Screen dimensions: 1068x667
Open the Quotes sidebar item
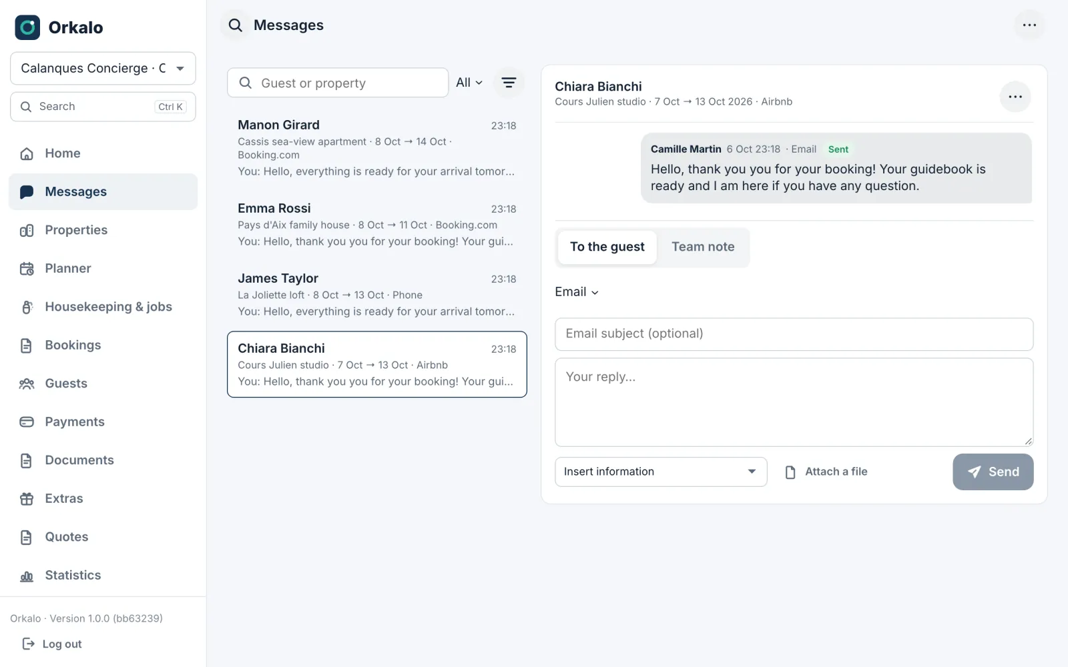click(x=103, y=537)
